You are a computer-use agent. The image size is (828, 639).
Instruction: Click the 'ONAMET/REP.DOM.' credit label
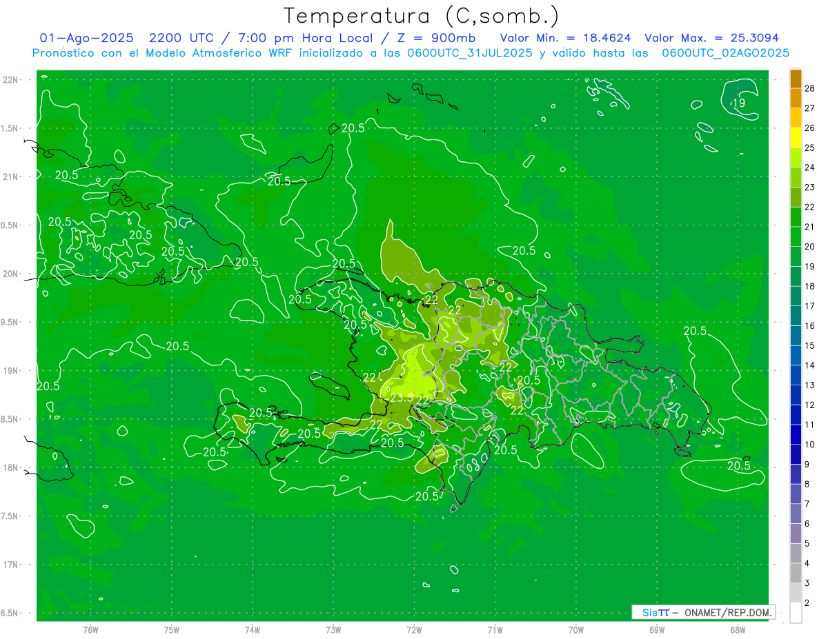pos(729,612)
